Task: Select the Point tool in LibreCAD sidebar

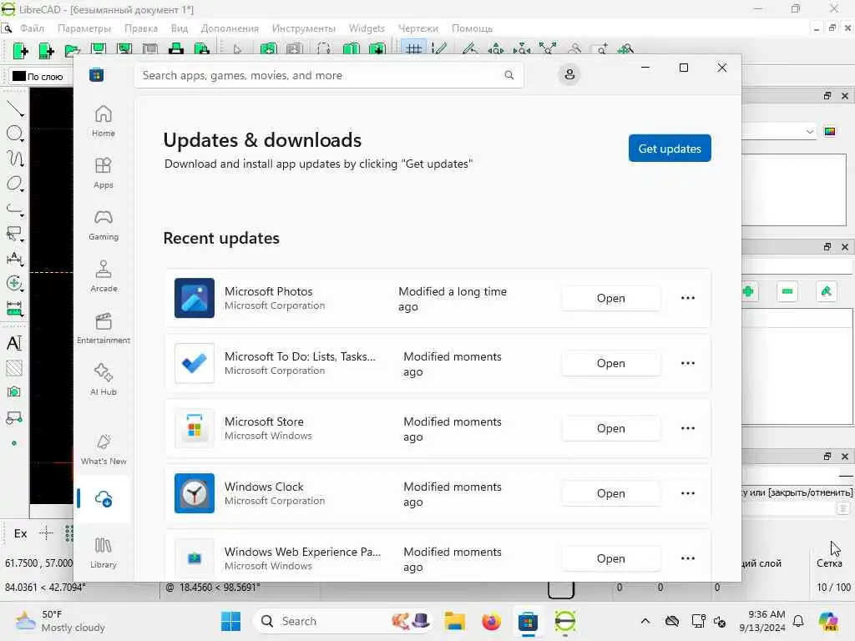Action: (14, 443)
